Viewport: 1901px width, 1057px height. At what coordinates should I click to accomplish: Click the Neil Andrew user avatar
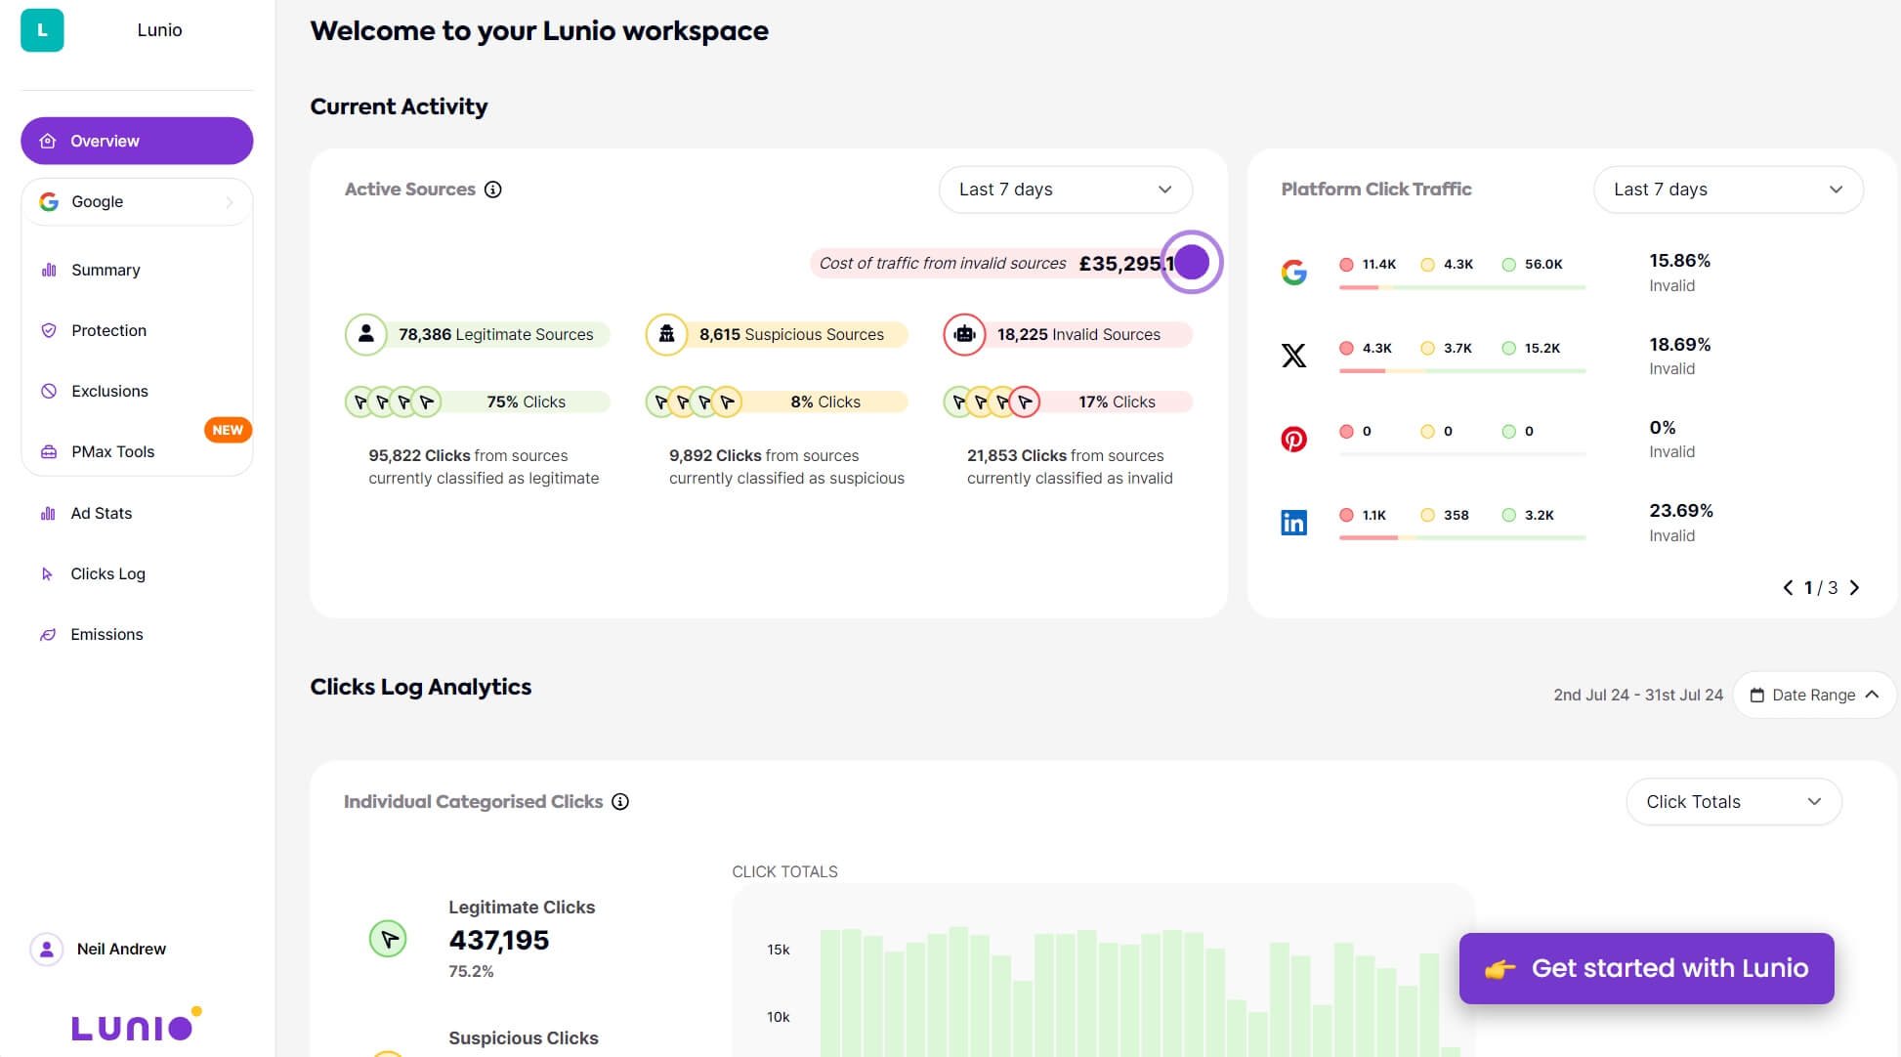tap(47, 949)
